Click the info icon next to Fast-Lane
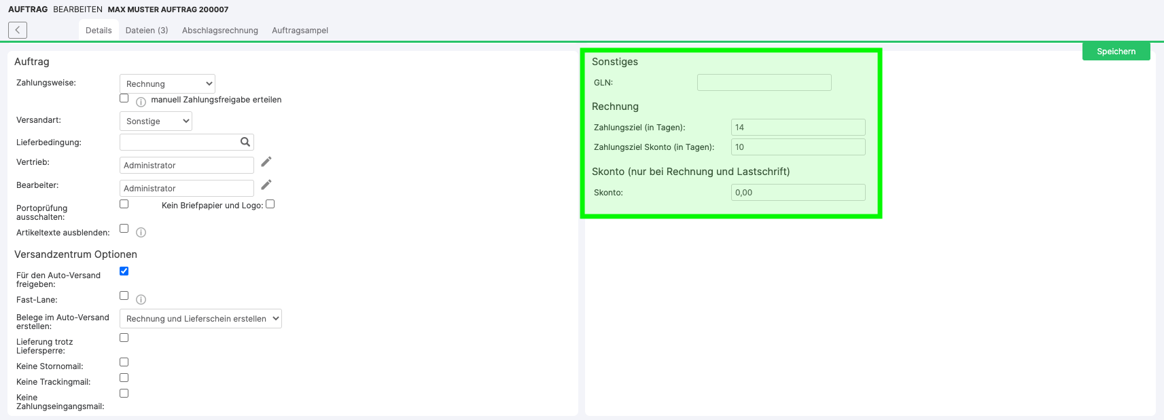Screen dimensions: 1164x420 [141, 299]
